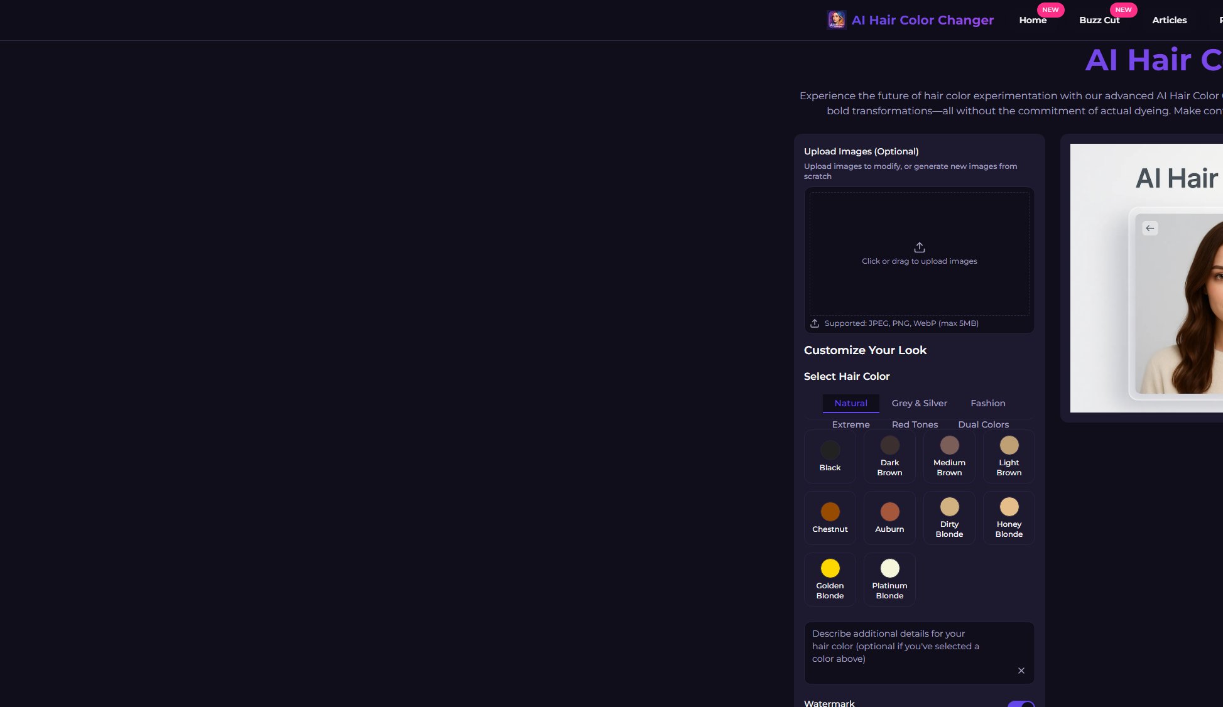Toggle the Watermark switch
This screenshot has height=707, width=1223.
point(1020,704)
